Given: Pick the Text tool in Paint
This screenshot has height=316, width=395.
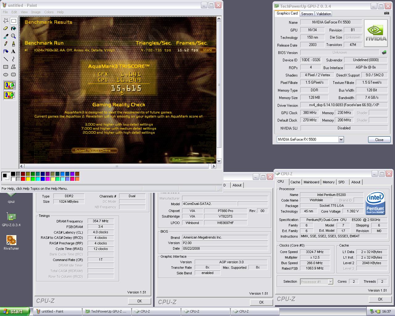Looking at the screenshot, I should click(x=14, y=52).
